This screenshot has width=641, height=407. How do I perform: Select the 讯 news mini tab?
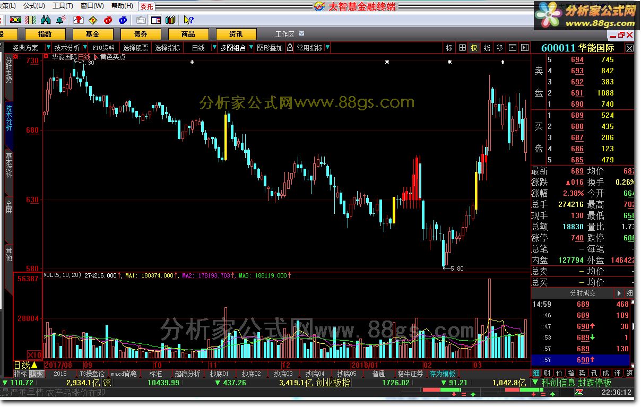(x=593, y=373)
